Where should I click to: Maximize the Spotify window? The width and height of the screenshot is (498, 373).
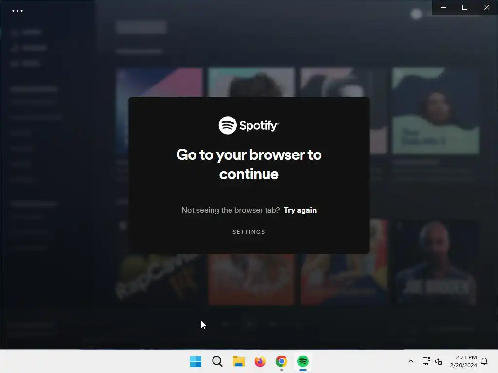[x=465, y=7]
